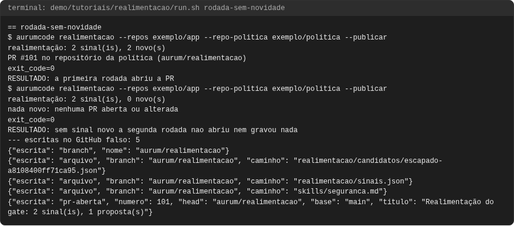514x226 pixels.
Task: Click the line 'realimentação: 2 sinal(is), 0 novo(s)'
Action: pyautogui.click(x=86, y=99)
